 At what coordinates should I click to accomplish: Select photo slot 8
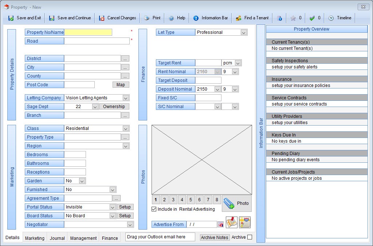point(217,200)
